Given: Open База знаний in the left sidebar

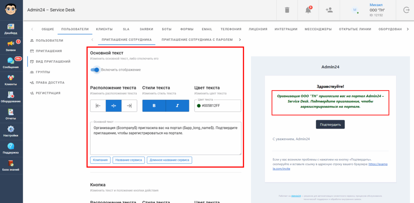Looking at the screenshot, I should click(x=11, y=166).
